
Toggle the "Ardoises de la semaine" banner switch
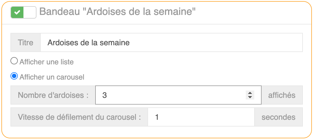tap(23, 12)
